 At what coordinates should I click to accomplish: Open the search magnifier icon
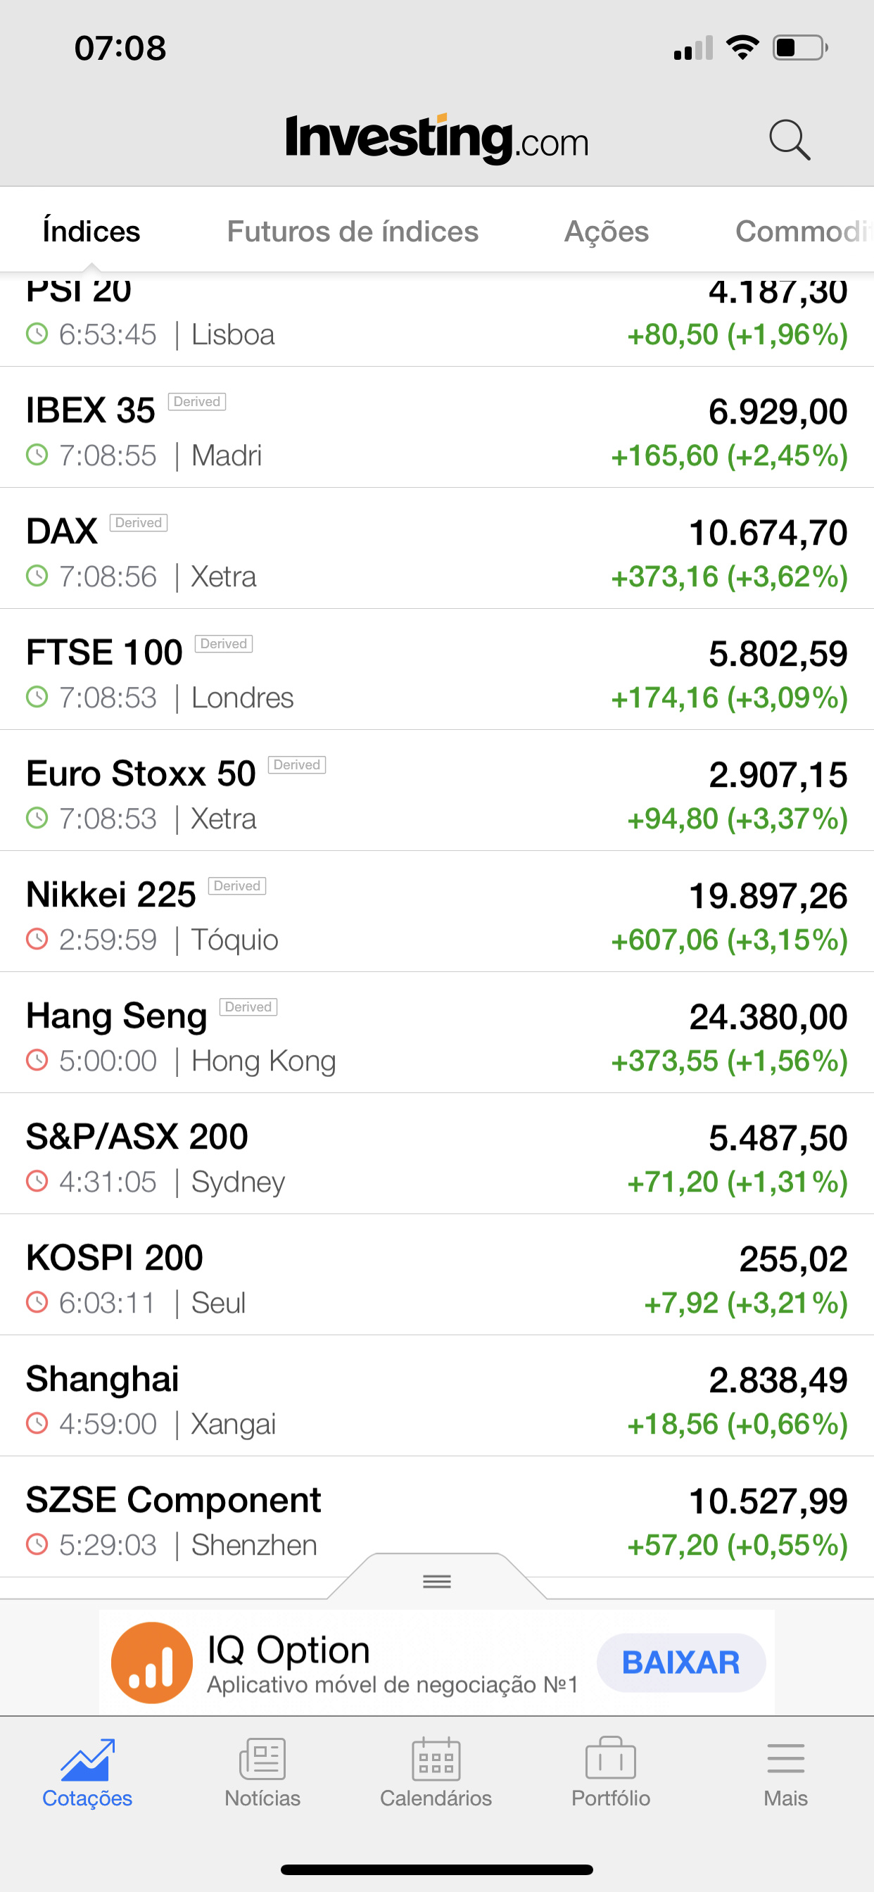[x=790, y=139]
